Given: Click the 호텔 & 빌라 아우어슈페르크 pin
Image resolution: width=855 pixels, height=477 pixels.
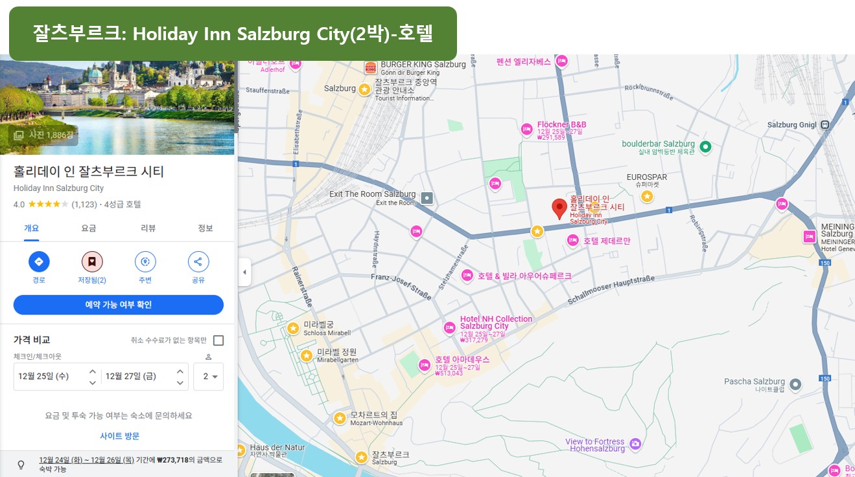Looking at the screenshot, I should (x=467, y=276).
